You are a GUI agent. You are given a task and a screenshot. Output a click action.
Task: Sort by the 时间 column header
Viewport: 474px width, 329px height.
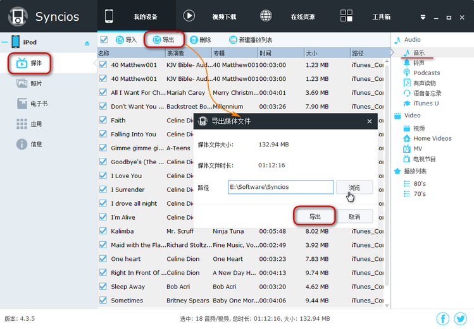pos(281,54)
